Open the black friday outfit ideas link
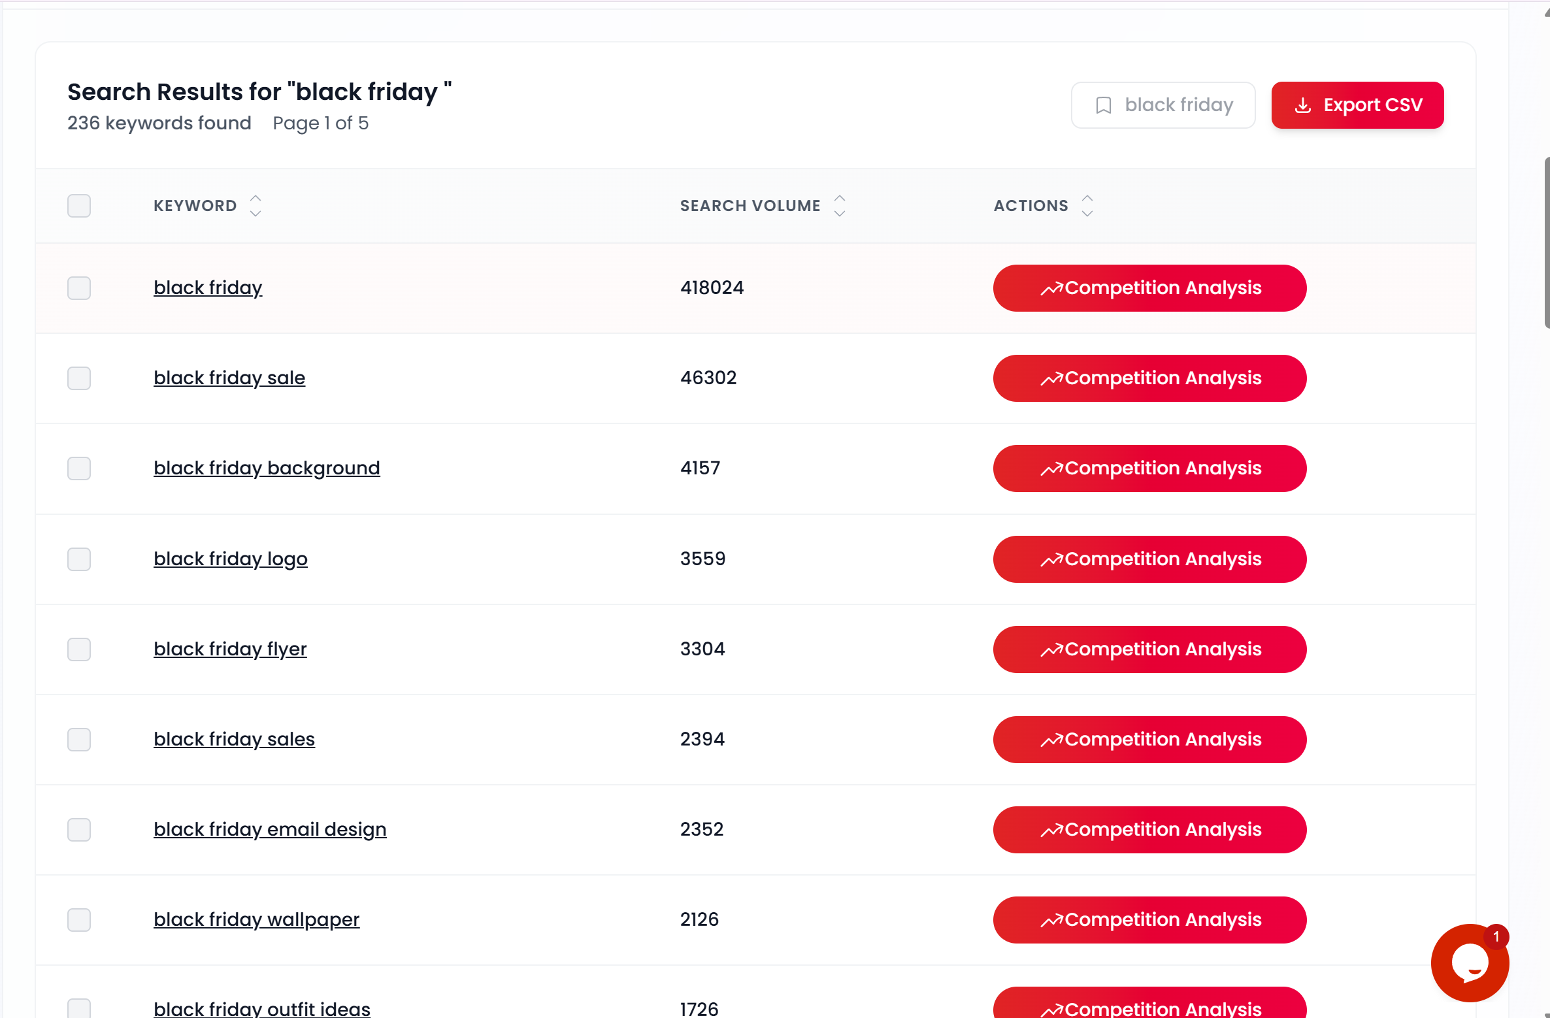Screen dimensions: 1550x1018 tap(262, 1008)
